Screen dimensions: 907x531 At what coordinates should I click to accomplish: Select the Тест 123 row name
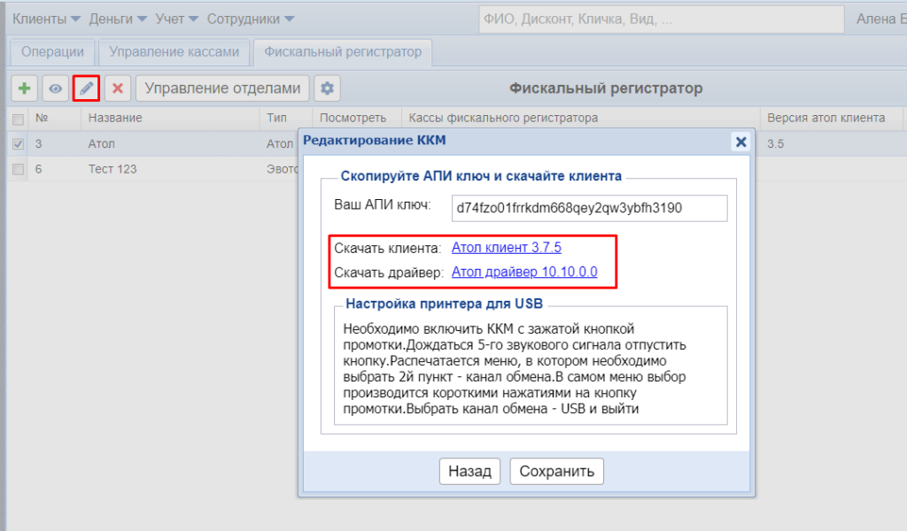pos(112,169)
